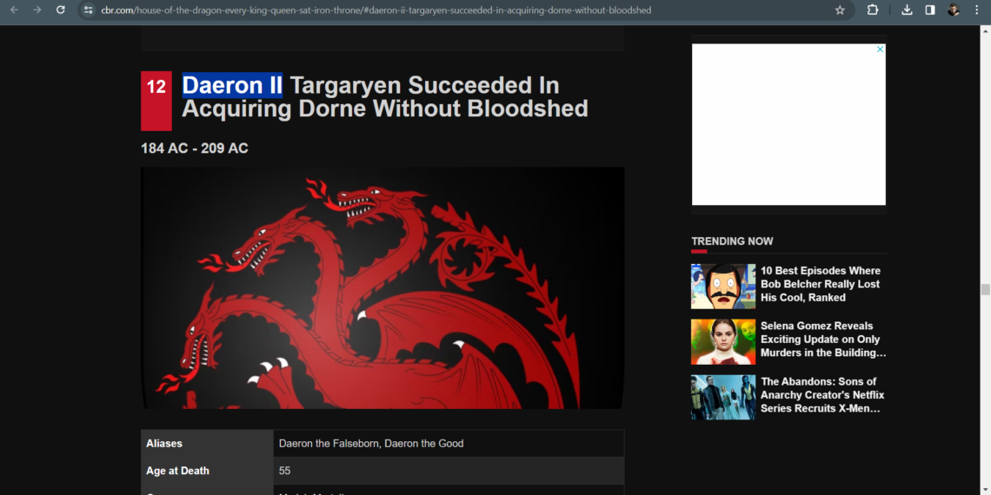Toggle the browser side panel
Viewport: 991px width, 495px height.
930,10
